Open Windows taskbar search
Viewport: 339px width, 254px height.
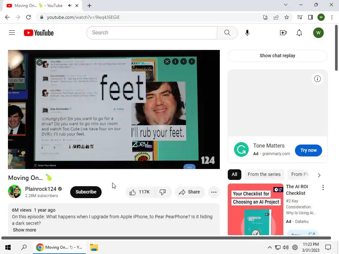pyautogui.click(x=24, y=247)
